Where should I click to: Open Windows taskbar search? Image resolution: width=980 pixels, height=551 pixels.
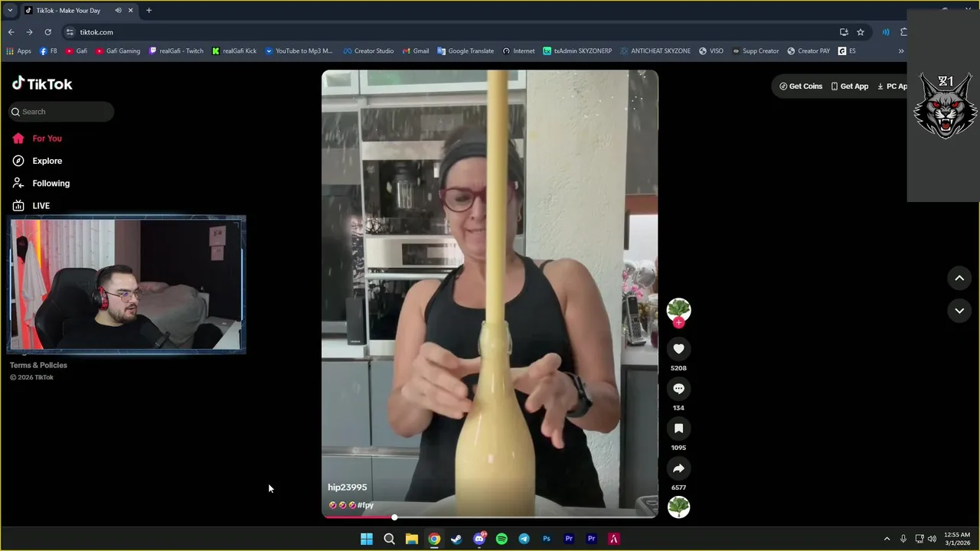389,539
